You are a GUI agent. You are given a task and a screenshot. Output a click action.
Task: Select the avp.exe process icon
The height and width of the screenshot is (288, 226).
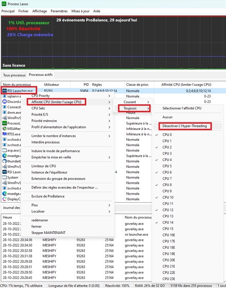tap(5, 150)
